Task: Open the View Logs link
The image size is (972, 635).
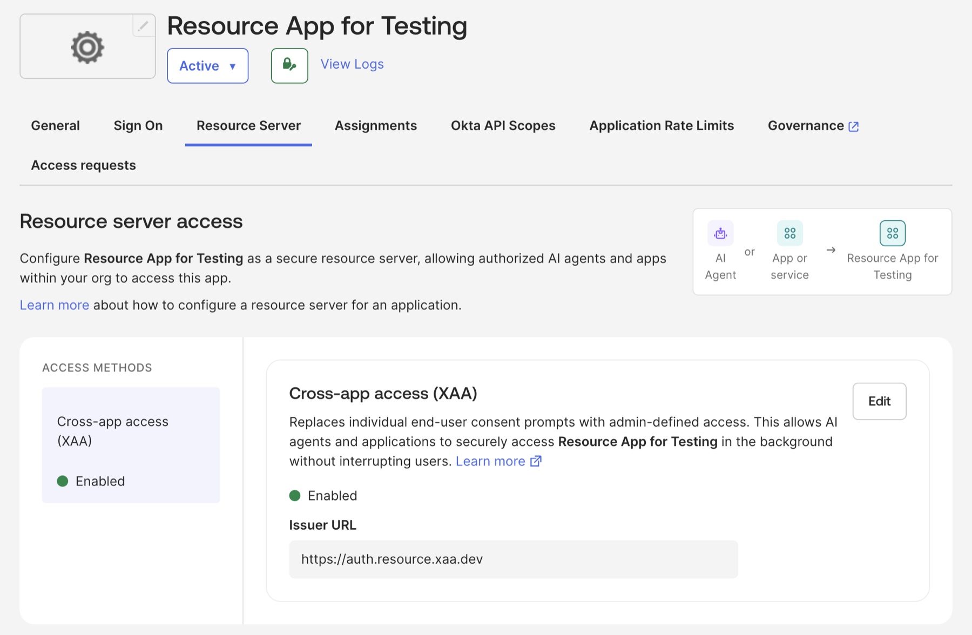Action: [352, 64]
